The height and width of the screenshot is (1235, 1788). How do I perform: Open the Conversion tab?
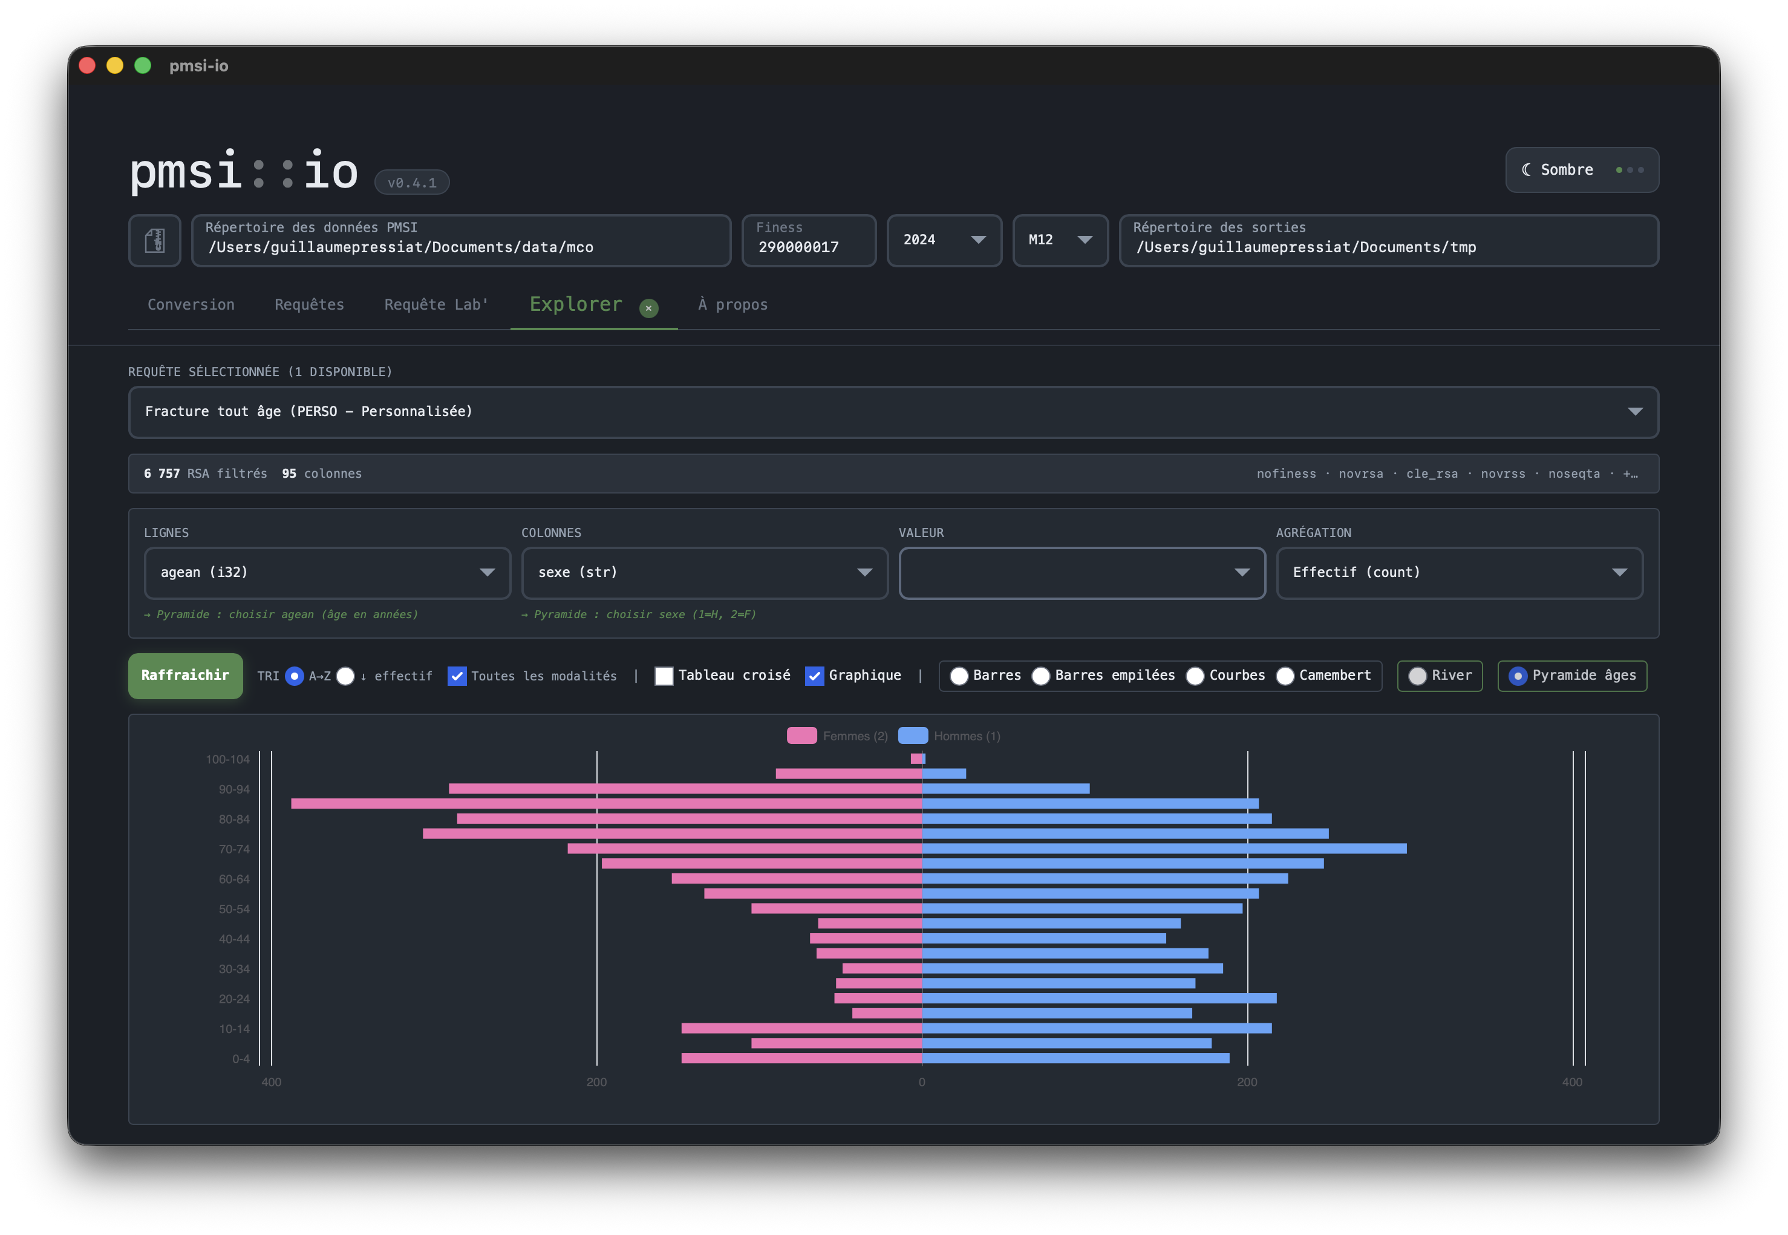pyautogui.click(x=191, y=304)
